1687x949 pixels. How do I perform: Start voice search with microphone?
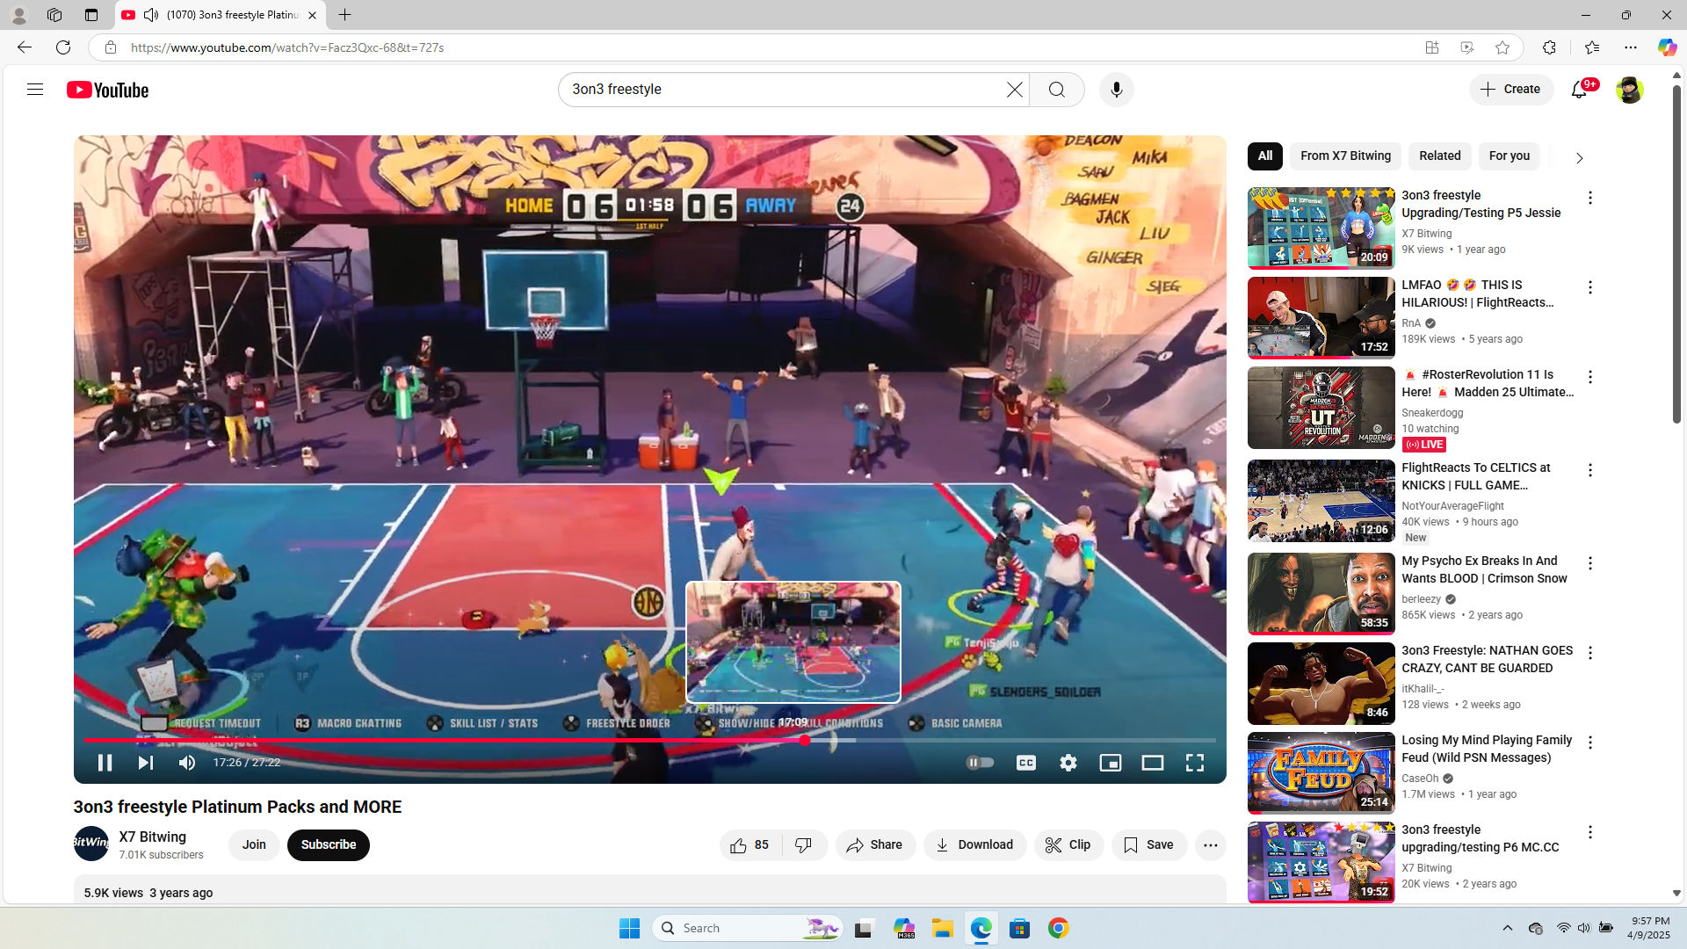pos(1116,90)
